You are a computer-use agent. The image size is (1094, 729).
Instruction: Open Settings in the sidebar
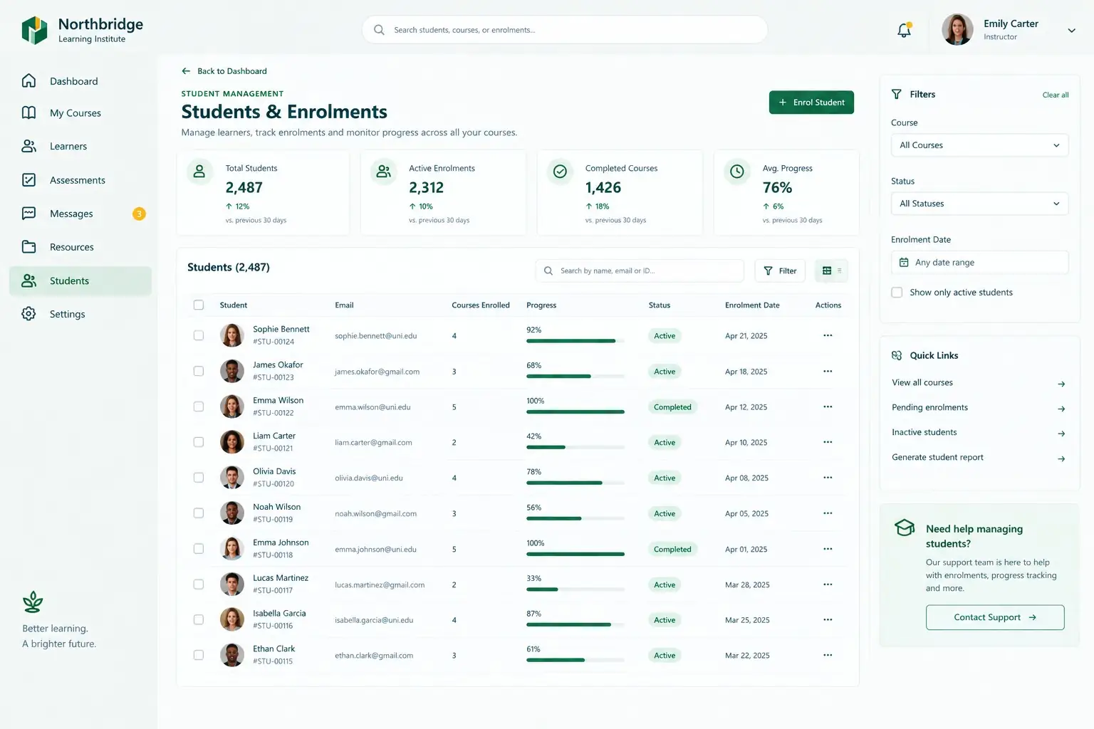tap(80, 314)
